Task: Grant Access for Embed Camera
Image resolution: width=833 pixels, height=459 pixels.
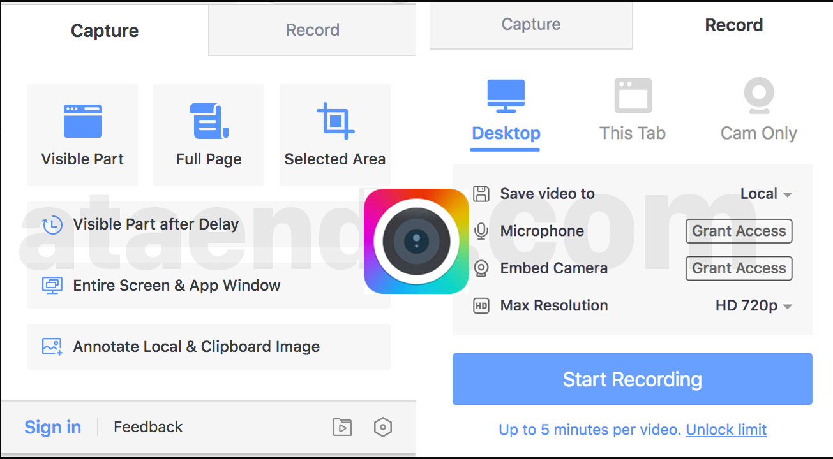Action: click(739, 268)
